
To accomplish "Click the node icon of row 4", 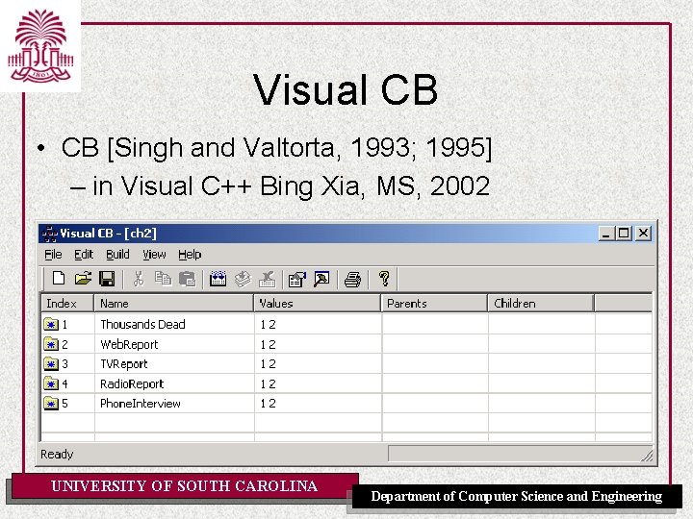I will pyautogui.click(x=51, y=383).
